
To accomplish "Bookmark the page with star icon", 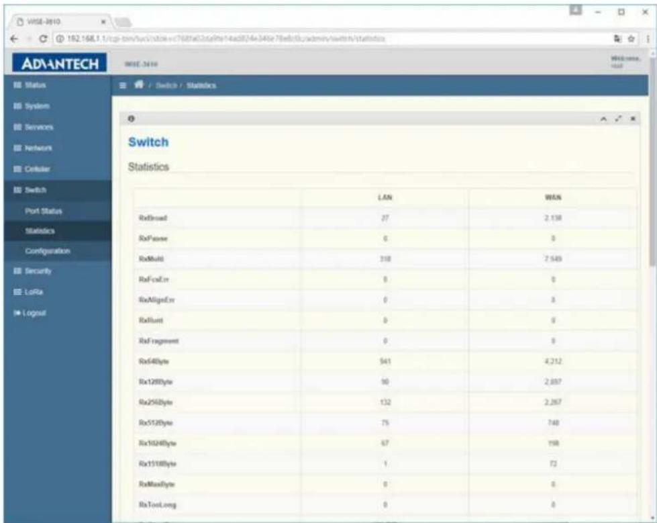I will 631,39.
